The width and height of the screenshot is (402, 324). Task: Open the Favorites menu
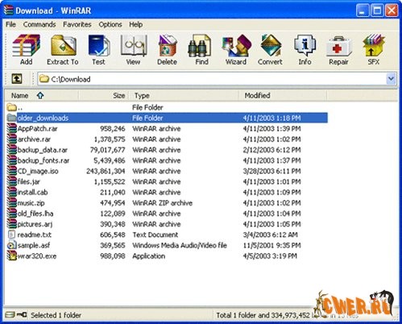tap(77, 24)
